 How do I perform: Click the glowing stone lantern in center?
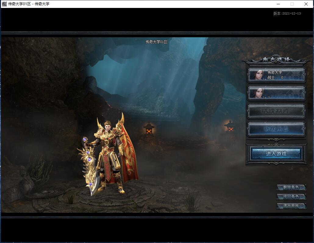tap(149, 129)
